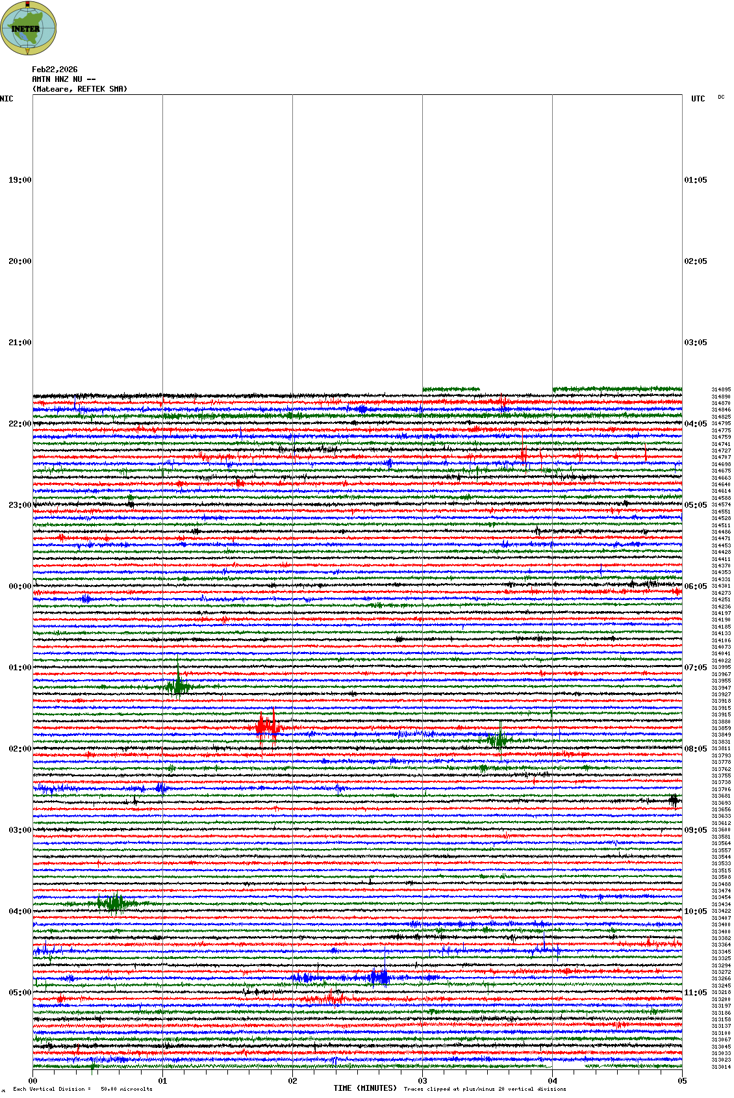Click the Feb22,2026 date label
Screen dimensions: 734x1098
point(55,70)
